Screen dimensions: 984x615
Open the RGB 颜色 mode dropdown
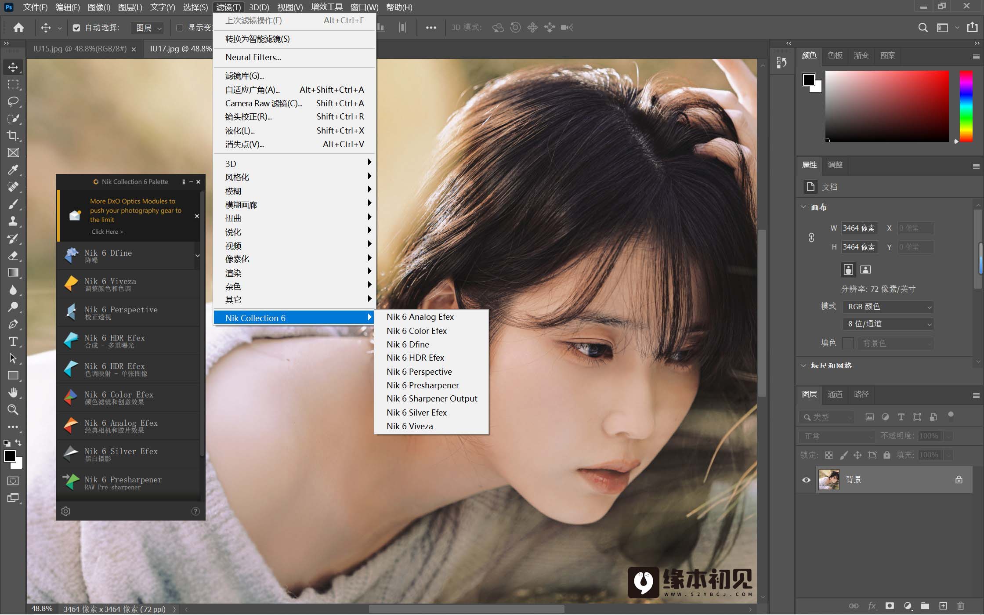click(888, 307)
